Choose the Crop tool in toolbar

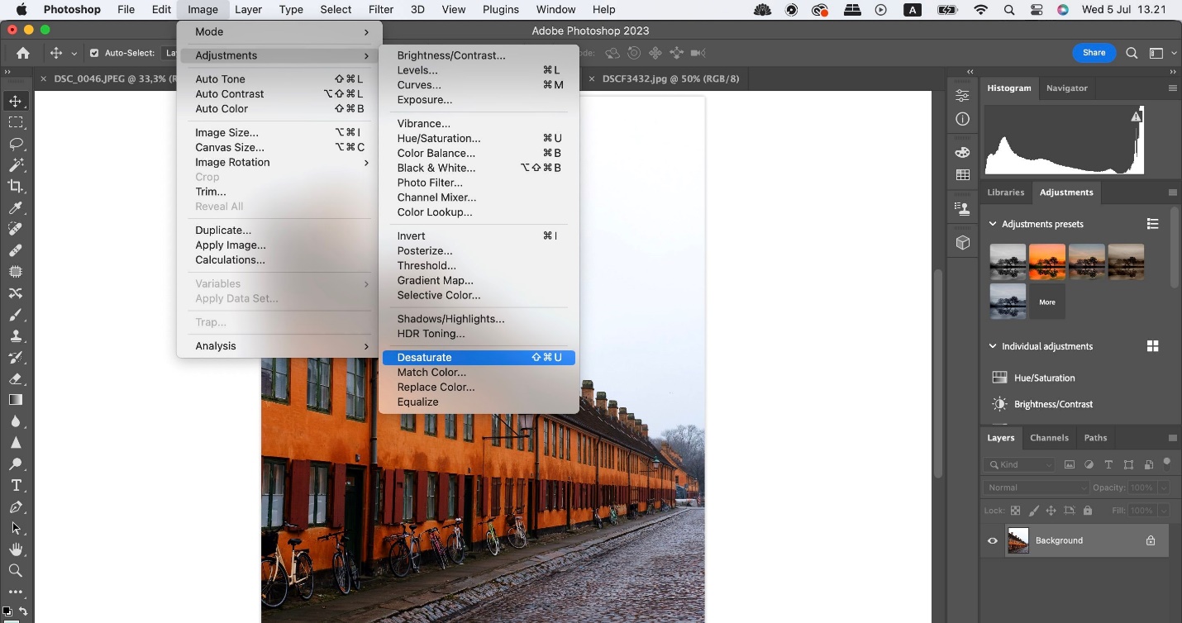[16, 187]
